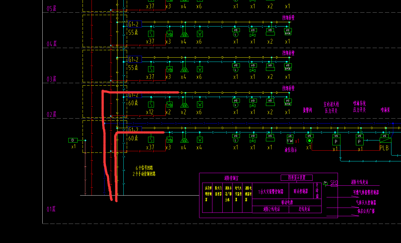
Task: Click the '总线电话' cell
Action: pyautogui.click(x=305, y=209)
